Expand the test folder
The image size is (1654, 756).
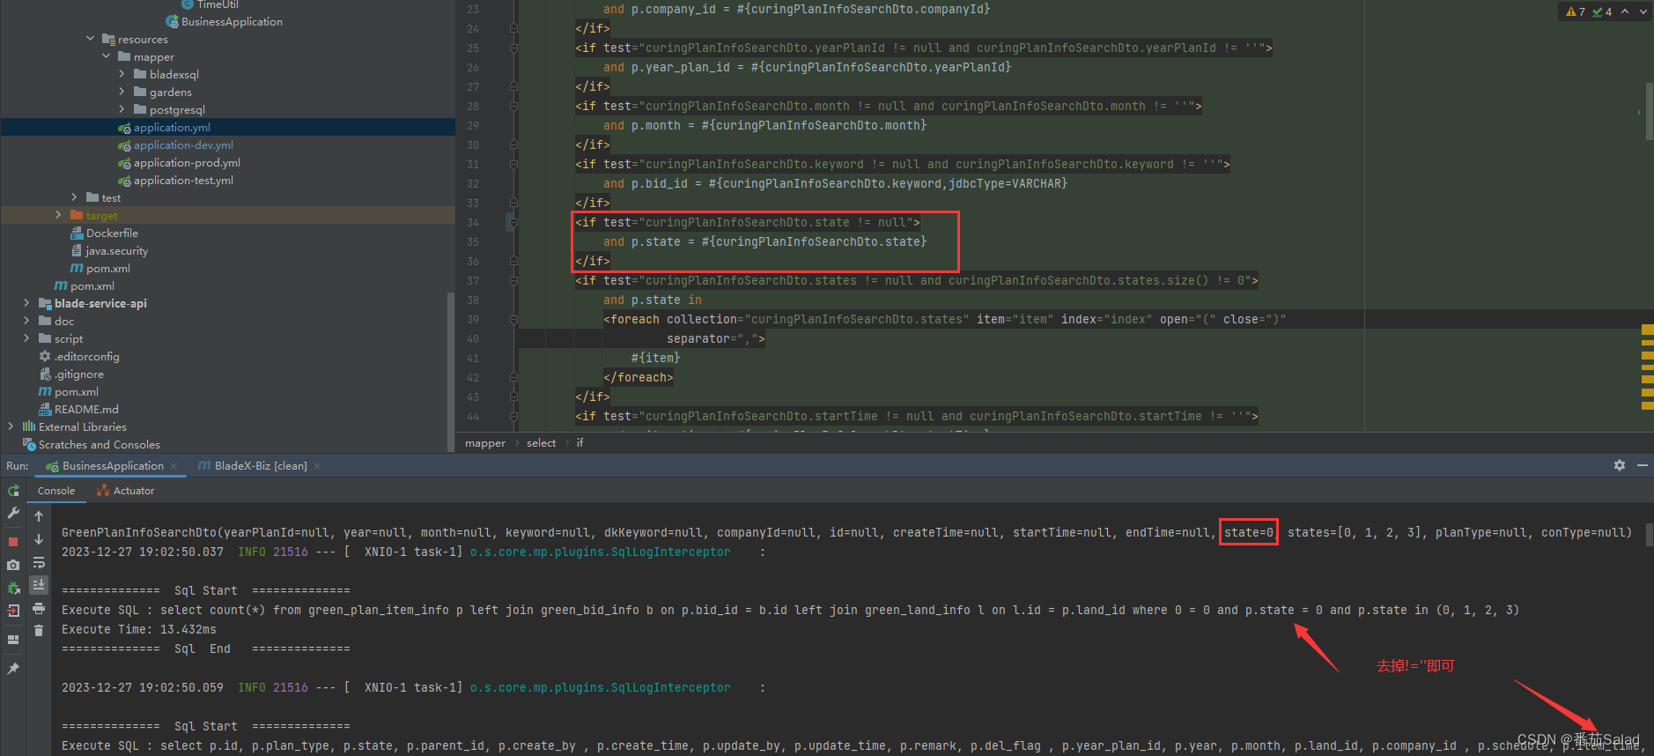[x=74, y=197]
